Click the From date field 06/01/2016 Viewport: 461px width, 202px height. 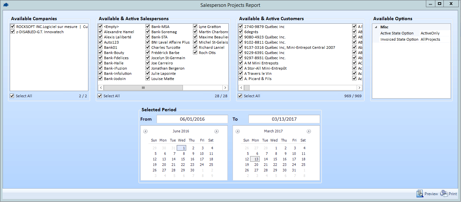point(192,119)
